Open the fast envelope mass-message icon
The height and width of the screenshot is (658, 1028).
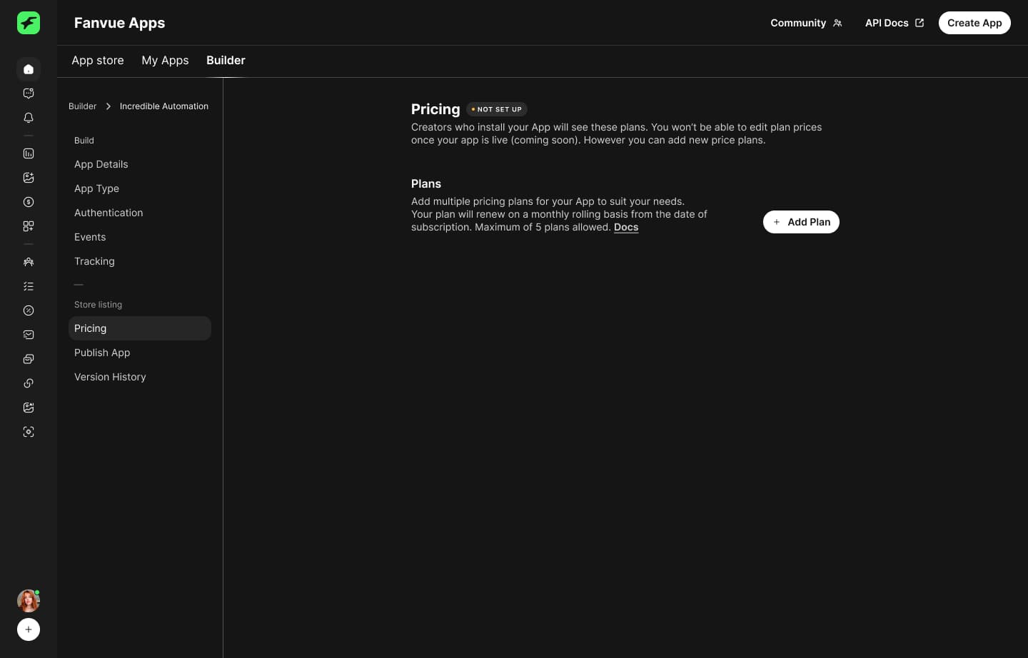coord(29,335)
